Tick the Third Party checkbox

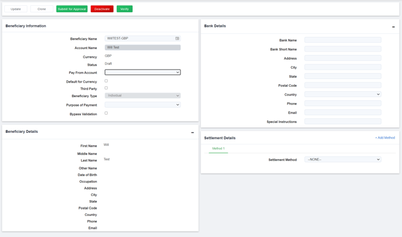click(x=106, y=88)
